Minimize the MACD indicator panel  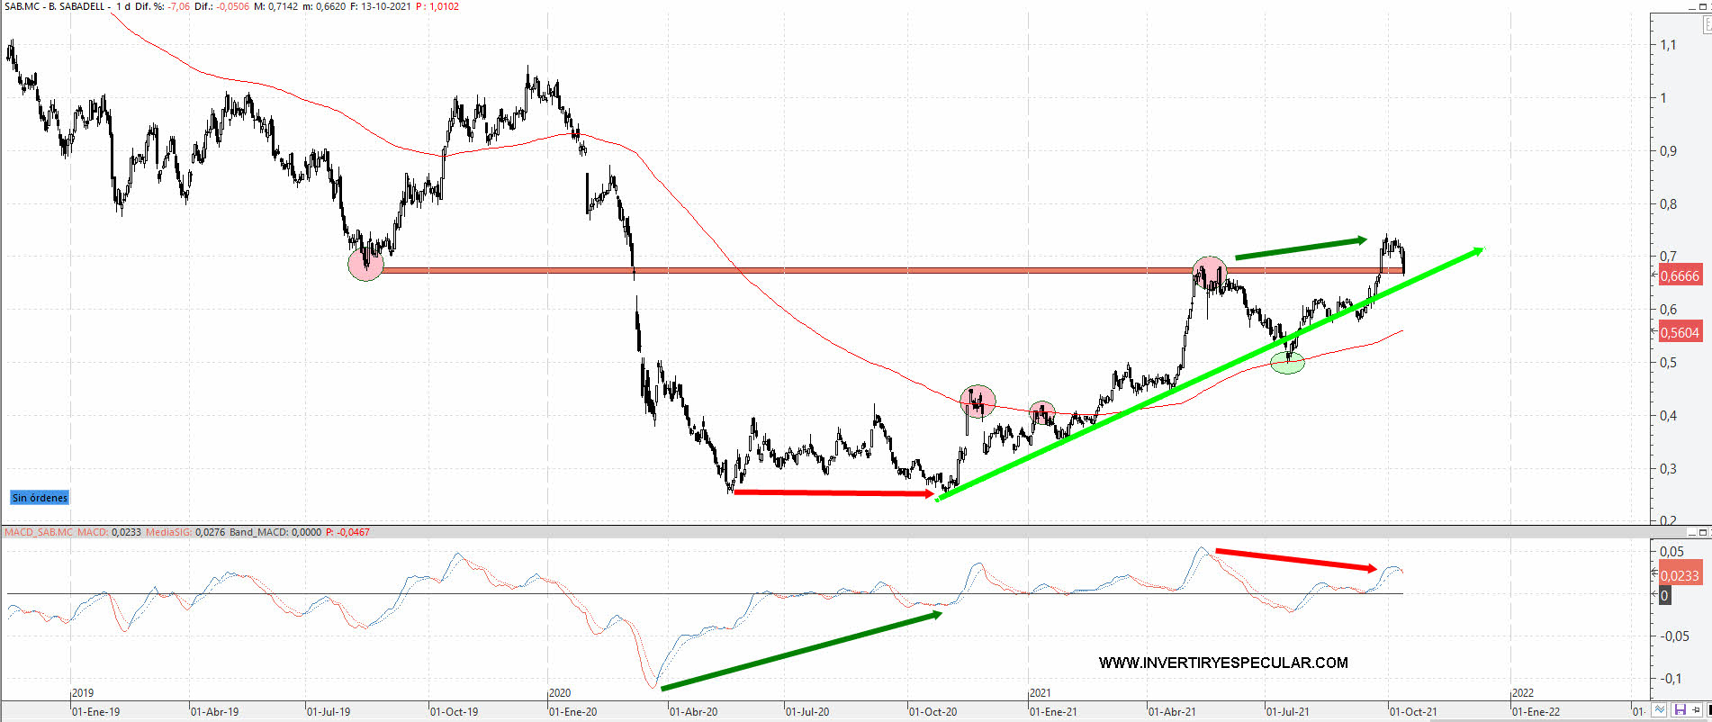point(1691,533)
